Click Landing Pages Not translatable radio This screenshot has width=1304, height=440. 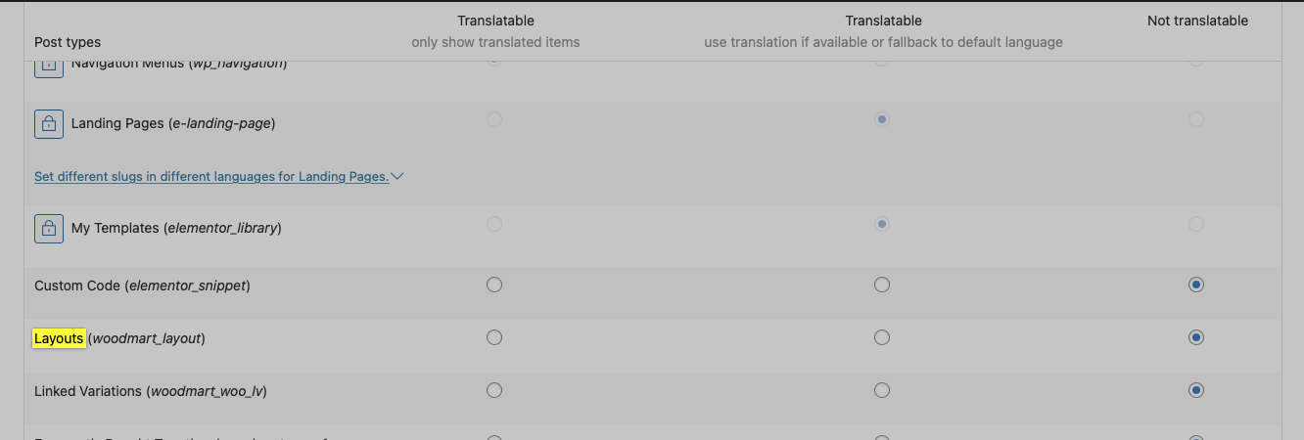(x=1195, y=119)
